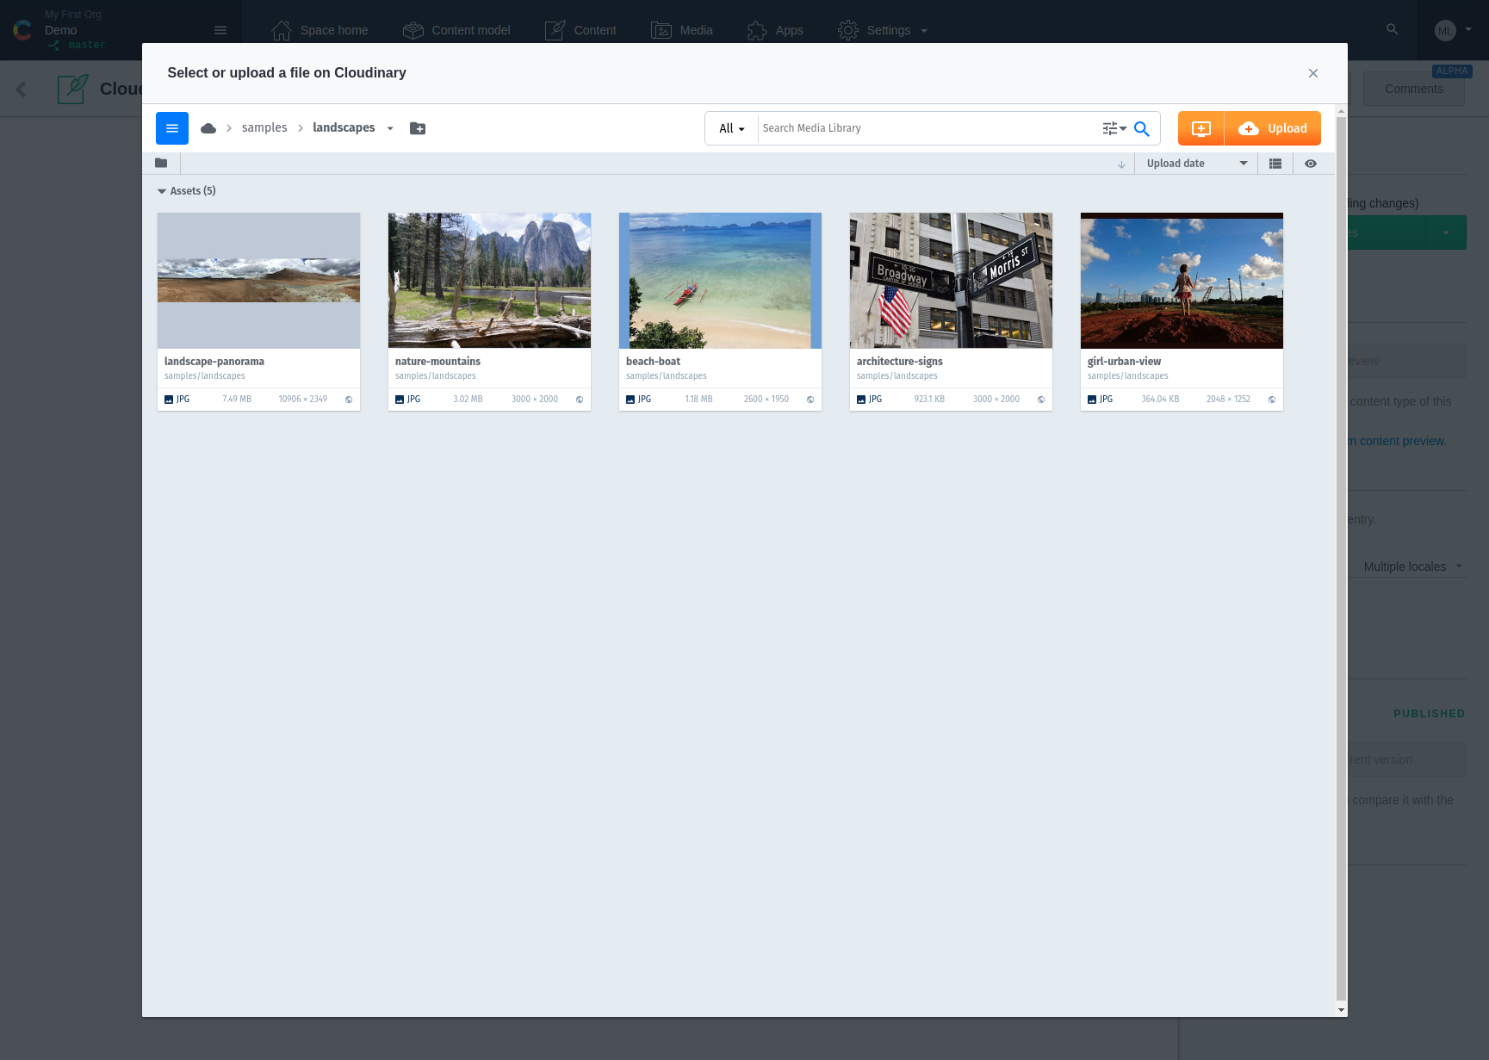The width and height of the screenshot is (1489, 1060).
Task: Click the landscape-panorama file name
Action: click(214, 362)
